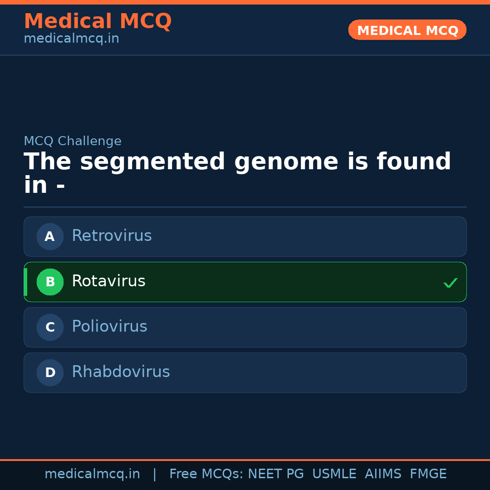490x490 pixels.
Task: Select the Retrovirus answer text
Action: click(112, 236)
